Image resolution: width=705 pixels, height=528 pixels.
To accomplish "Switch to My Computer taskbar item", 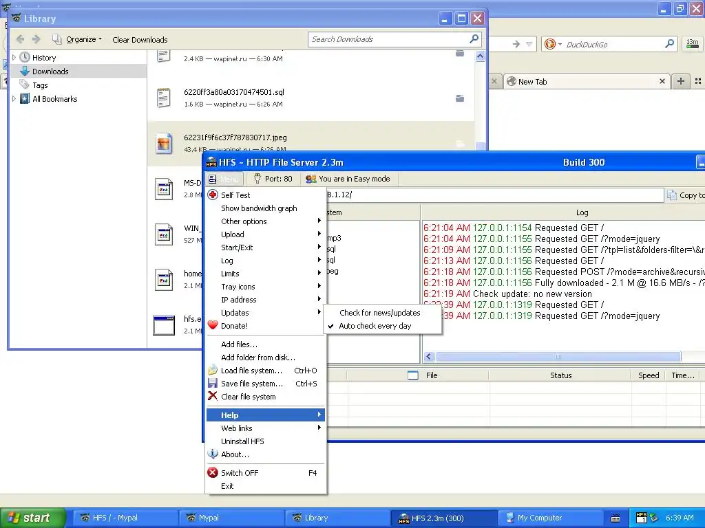I will click(x=551, y=518).
